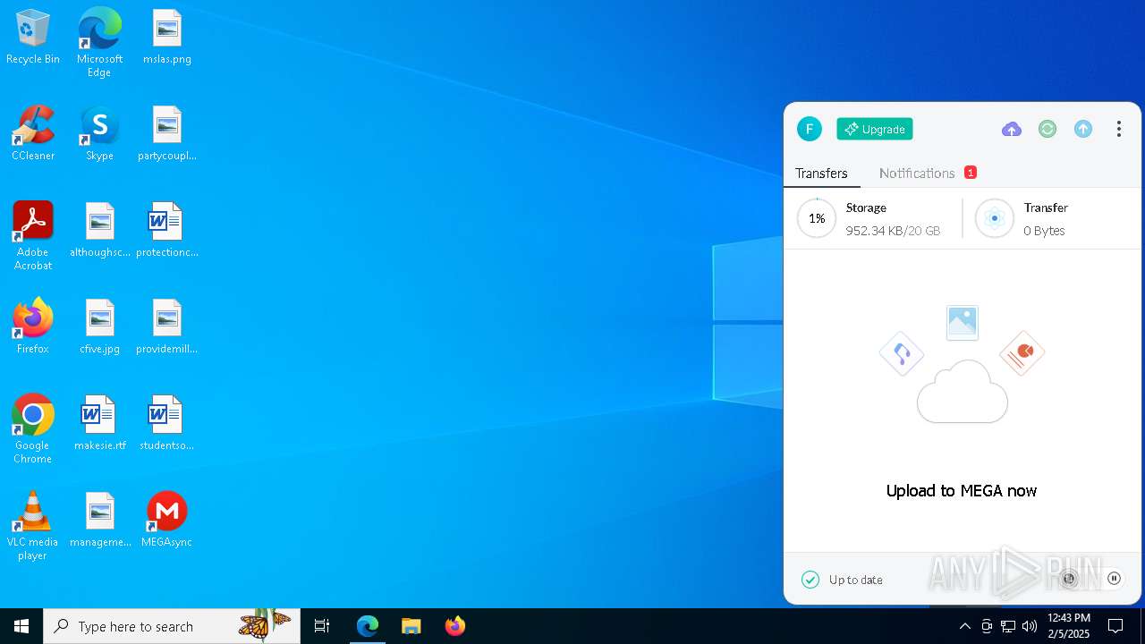Open the Action Center notifications icon
1145x644 pixels.
(x=1115, y=626)
